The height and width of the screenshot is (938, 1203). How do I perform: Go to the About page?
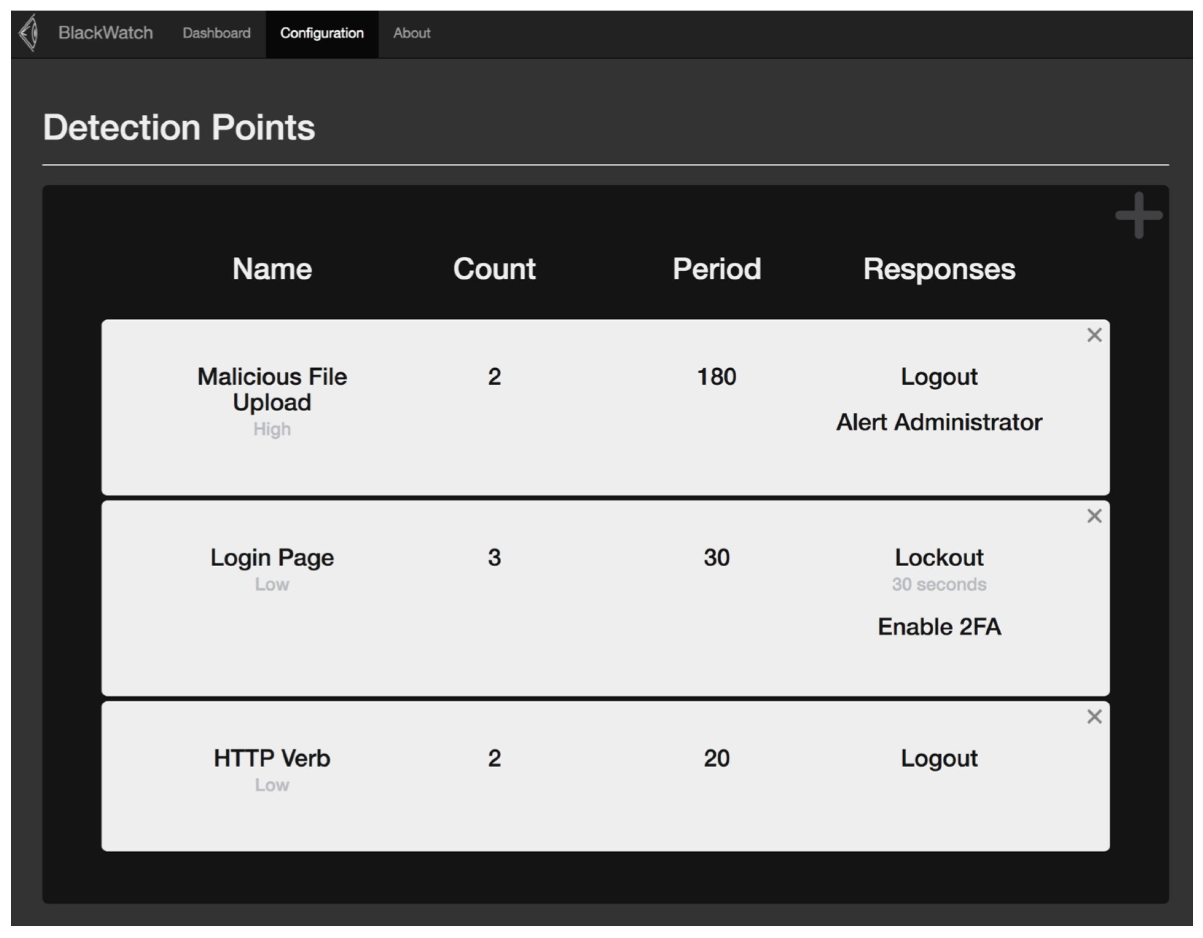[412, 33]
